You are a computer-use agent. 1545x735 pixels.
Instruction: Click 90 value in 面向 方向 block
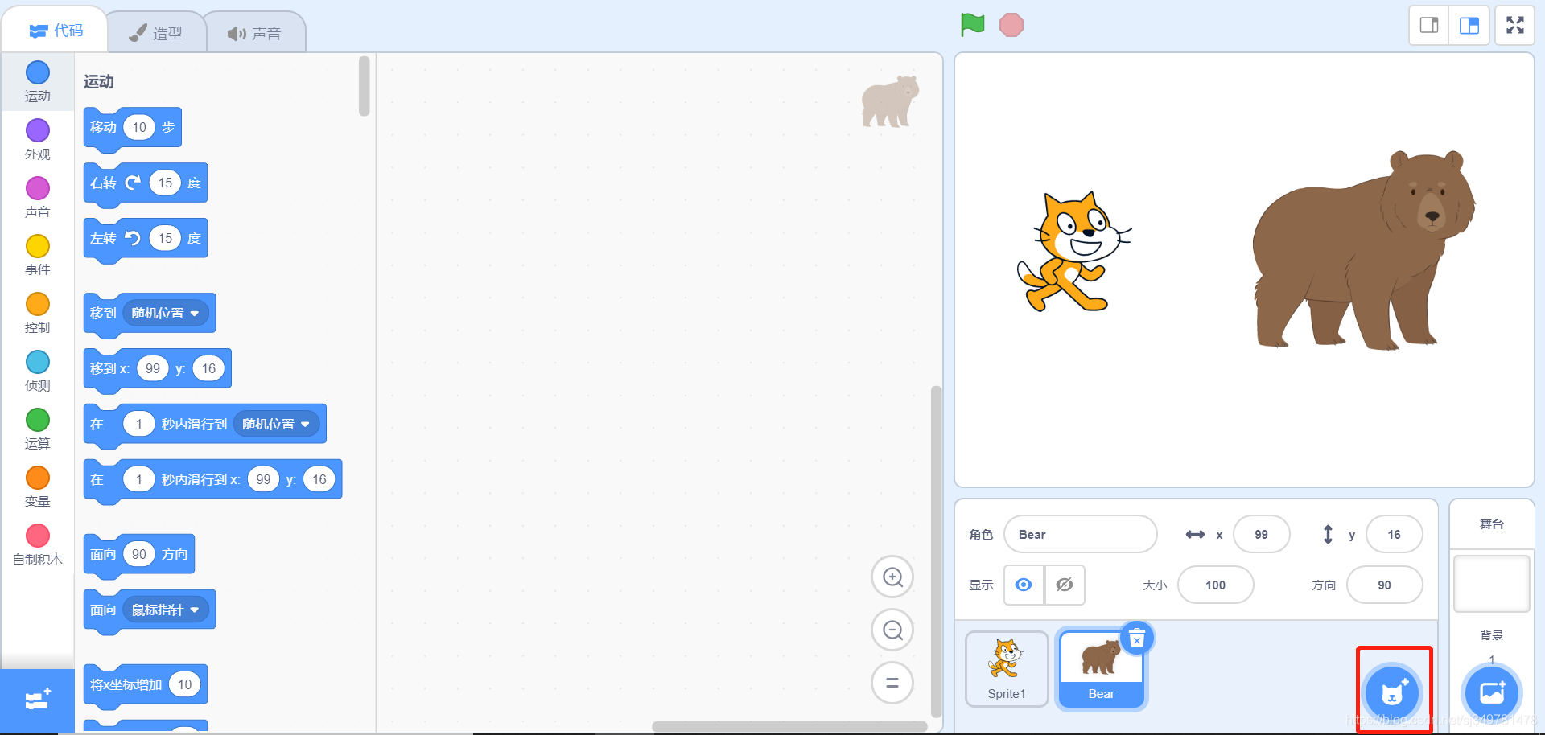click(139, 554)
